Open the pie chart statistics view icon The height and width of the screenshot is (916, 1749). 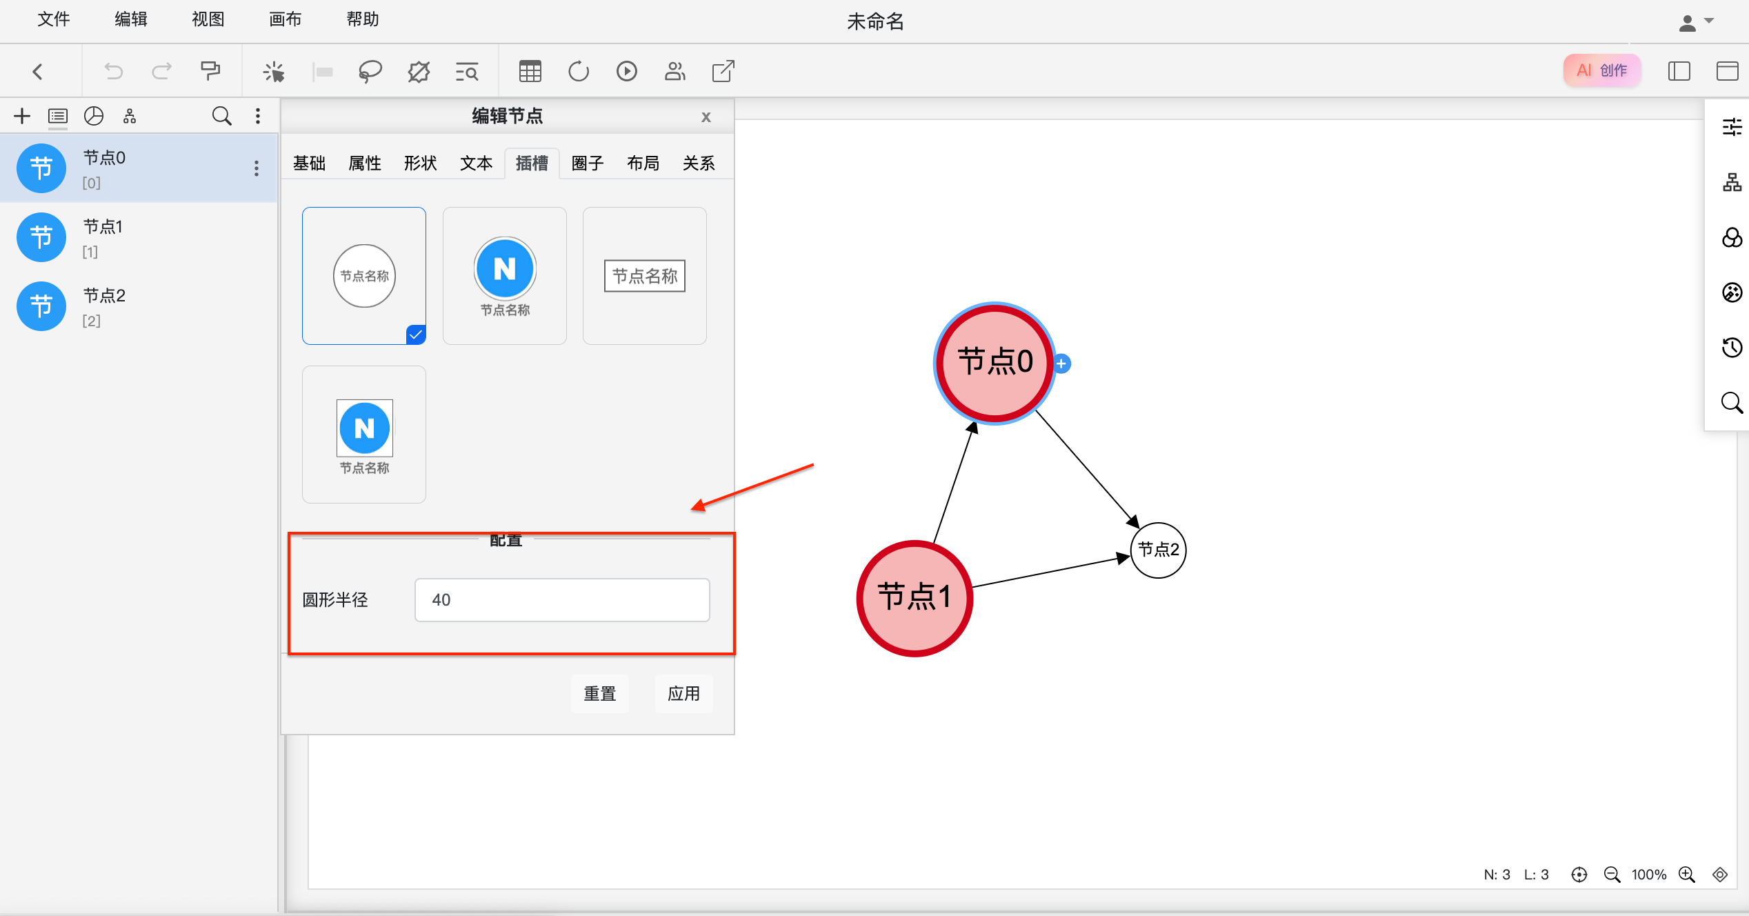[94, 116]
